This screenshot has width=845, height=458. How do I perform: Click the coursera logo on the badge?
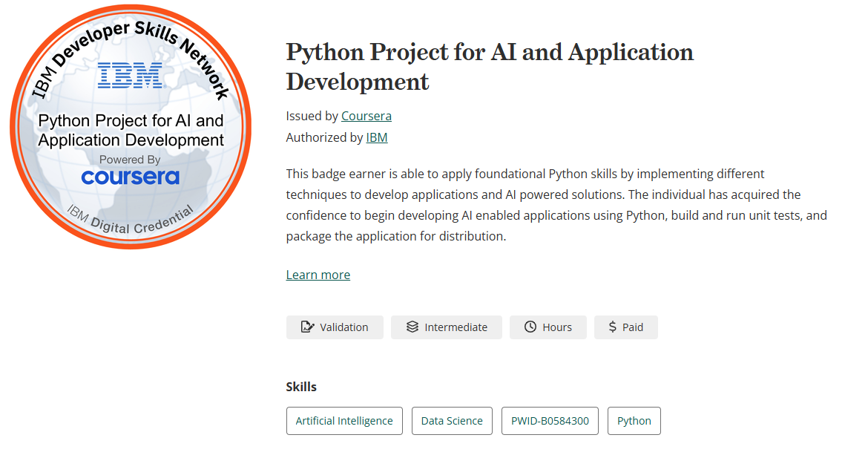tap(131, 177)
